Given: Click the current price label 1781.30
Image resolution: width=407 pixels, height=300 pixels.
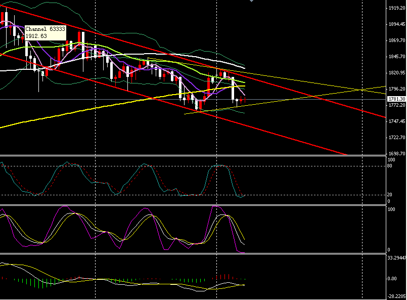Looking at the screenshot, I should (x=396, y=99).
